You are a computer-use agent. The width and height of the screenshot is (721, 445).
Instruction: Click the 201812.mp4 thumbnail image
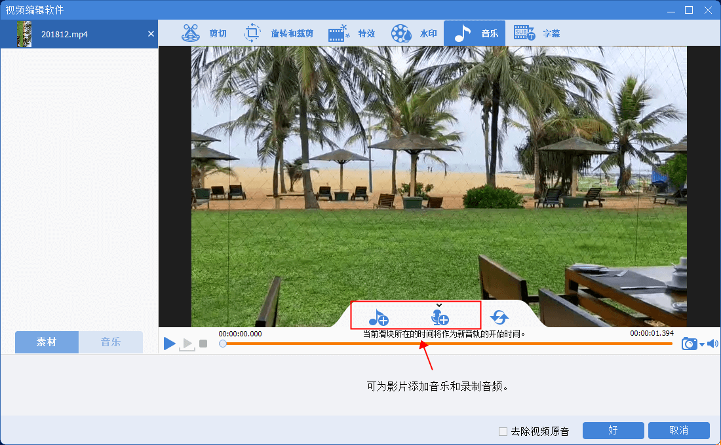[x=24, y=34]
